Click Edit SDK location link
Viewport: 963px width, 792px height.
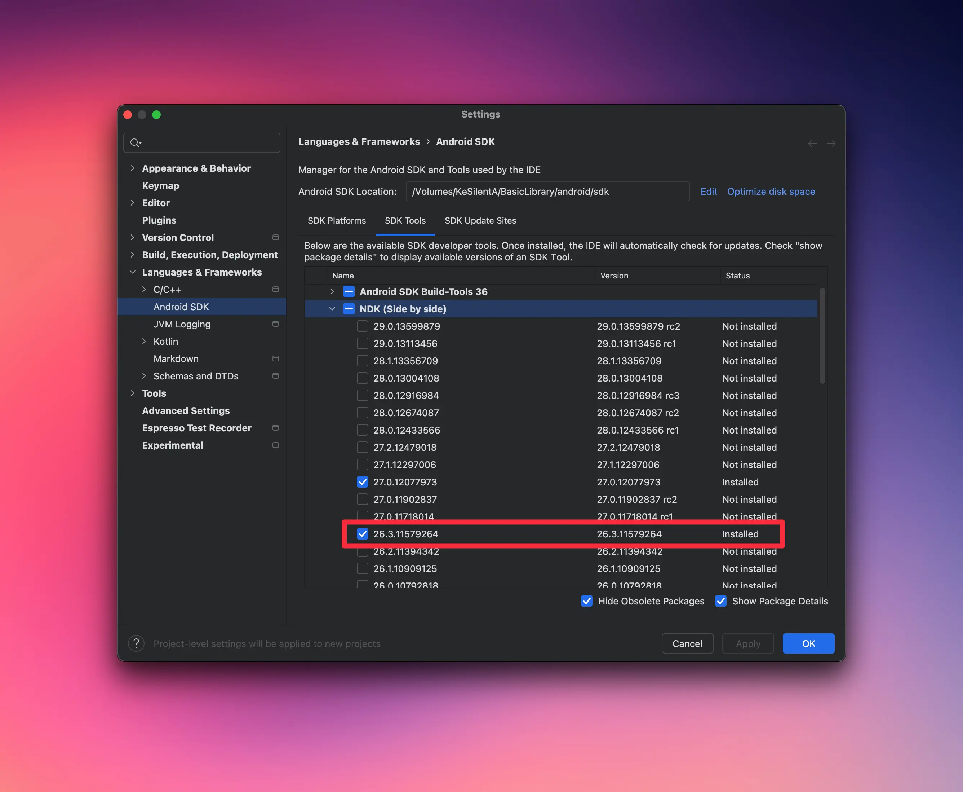pyautogui.click(x=709, y=191)
